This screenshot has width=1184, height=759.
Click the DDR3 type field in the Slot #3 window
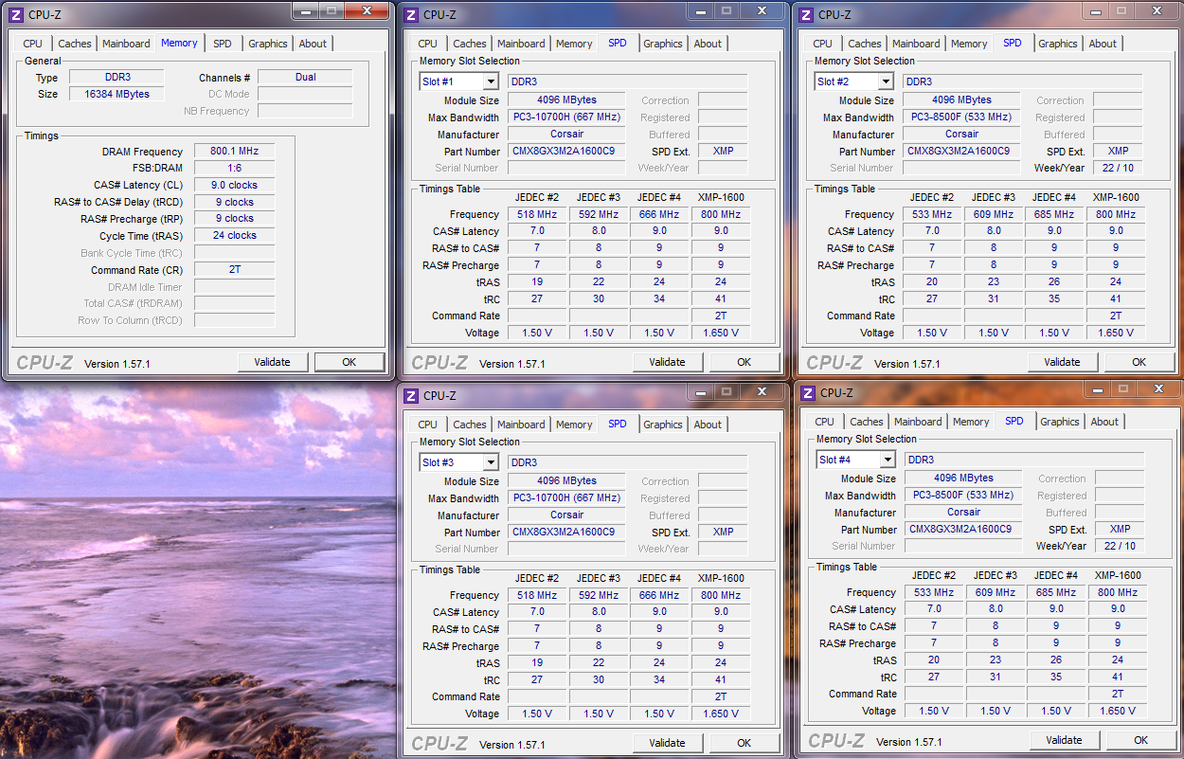pyautogui.click(x=627, y=462)
